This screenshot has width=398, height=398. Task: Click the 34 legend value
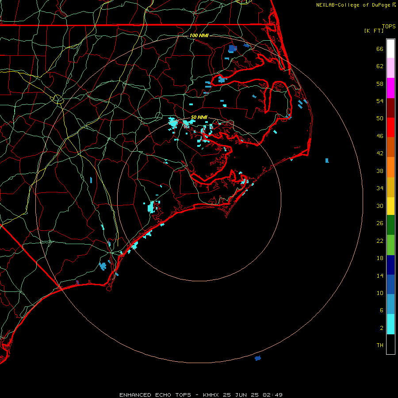[380, 188]
